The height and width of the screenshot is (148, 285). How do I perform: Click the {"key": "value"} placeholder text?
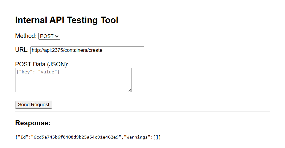pyautogui.click(x=38, y=72)
